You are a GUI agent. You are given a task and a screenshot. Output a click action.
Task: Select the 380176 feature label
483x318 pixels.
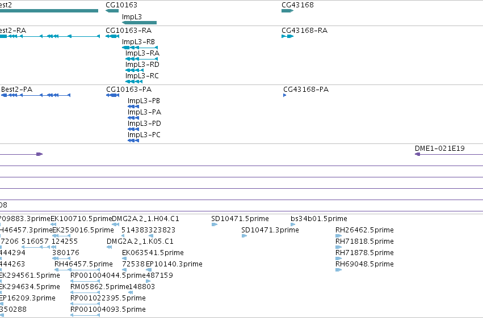[66, 253]
